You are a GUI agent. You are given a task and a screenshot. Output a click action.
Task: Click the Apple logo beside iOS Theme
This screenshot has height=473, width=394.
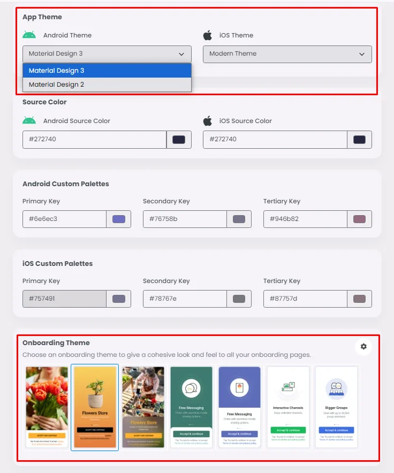pos(207,35)
